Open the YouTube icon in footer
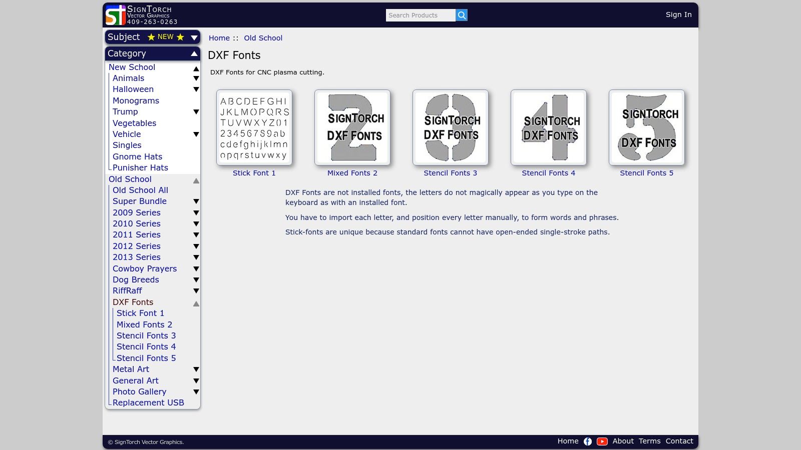 [x=602, y=441]
